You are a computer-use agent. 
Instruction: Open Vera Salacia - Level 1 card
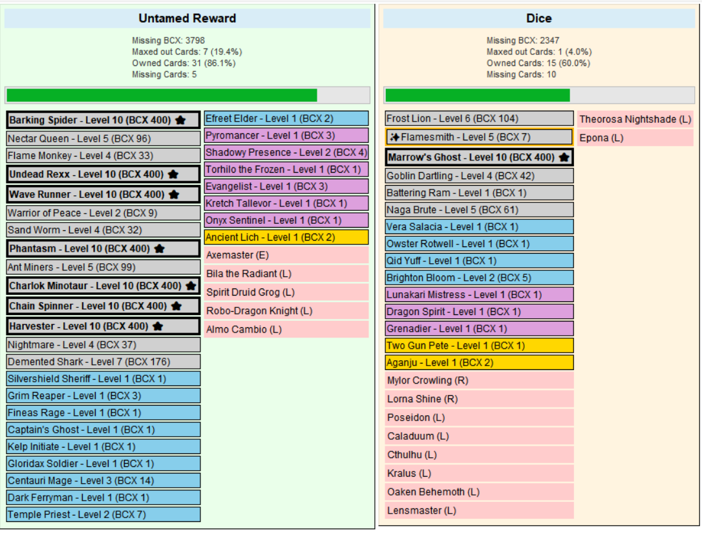pyautogui.click(x=480, y=227)
